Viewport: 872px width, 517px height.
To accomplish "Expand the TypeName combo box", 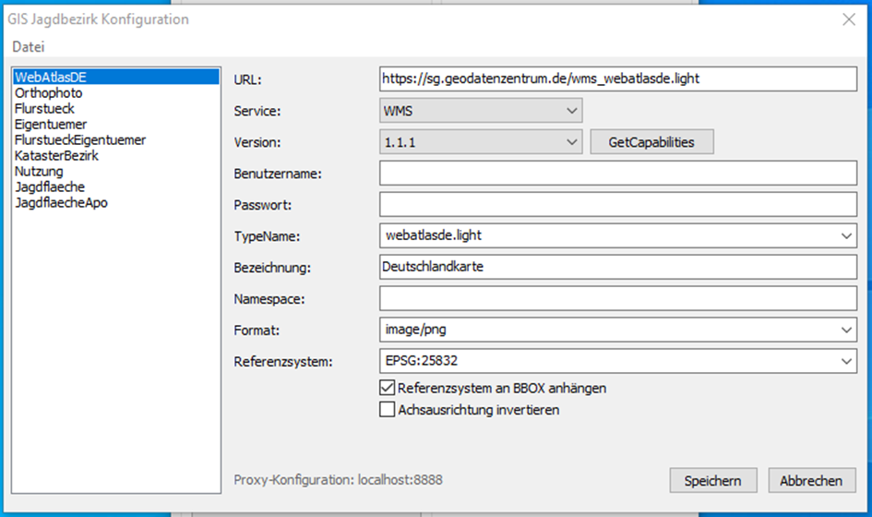I will click(847, 236).
